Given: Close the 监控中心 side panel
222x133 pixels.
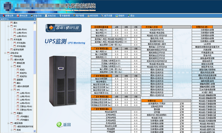Looking at the screenshot, I should (35, 19).
